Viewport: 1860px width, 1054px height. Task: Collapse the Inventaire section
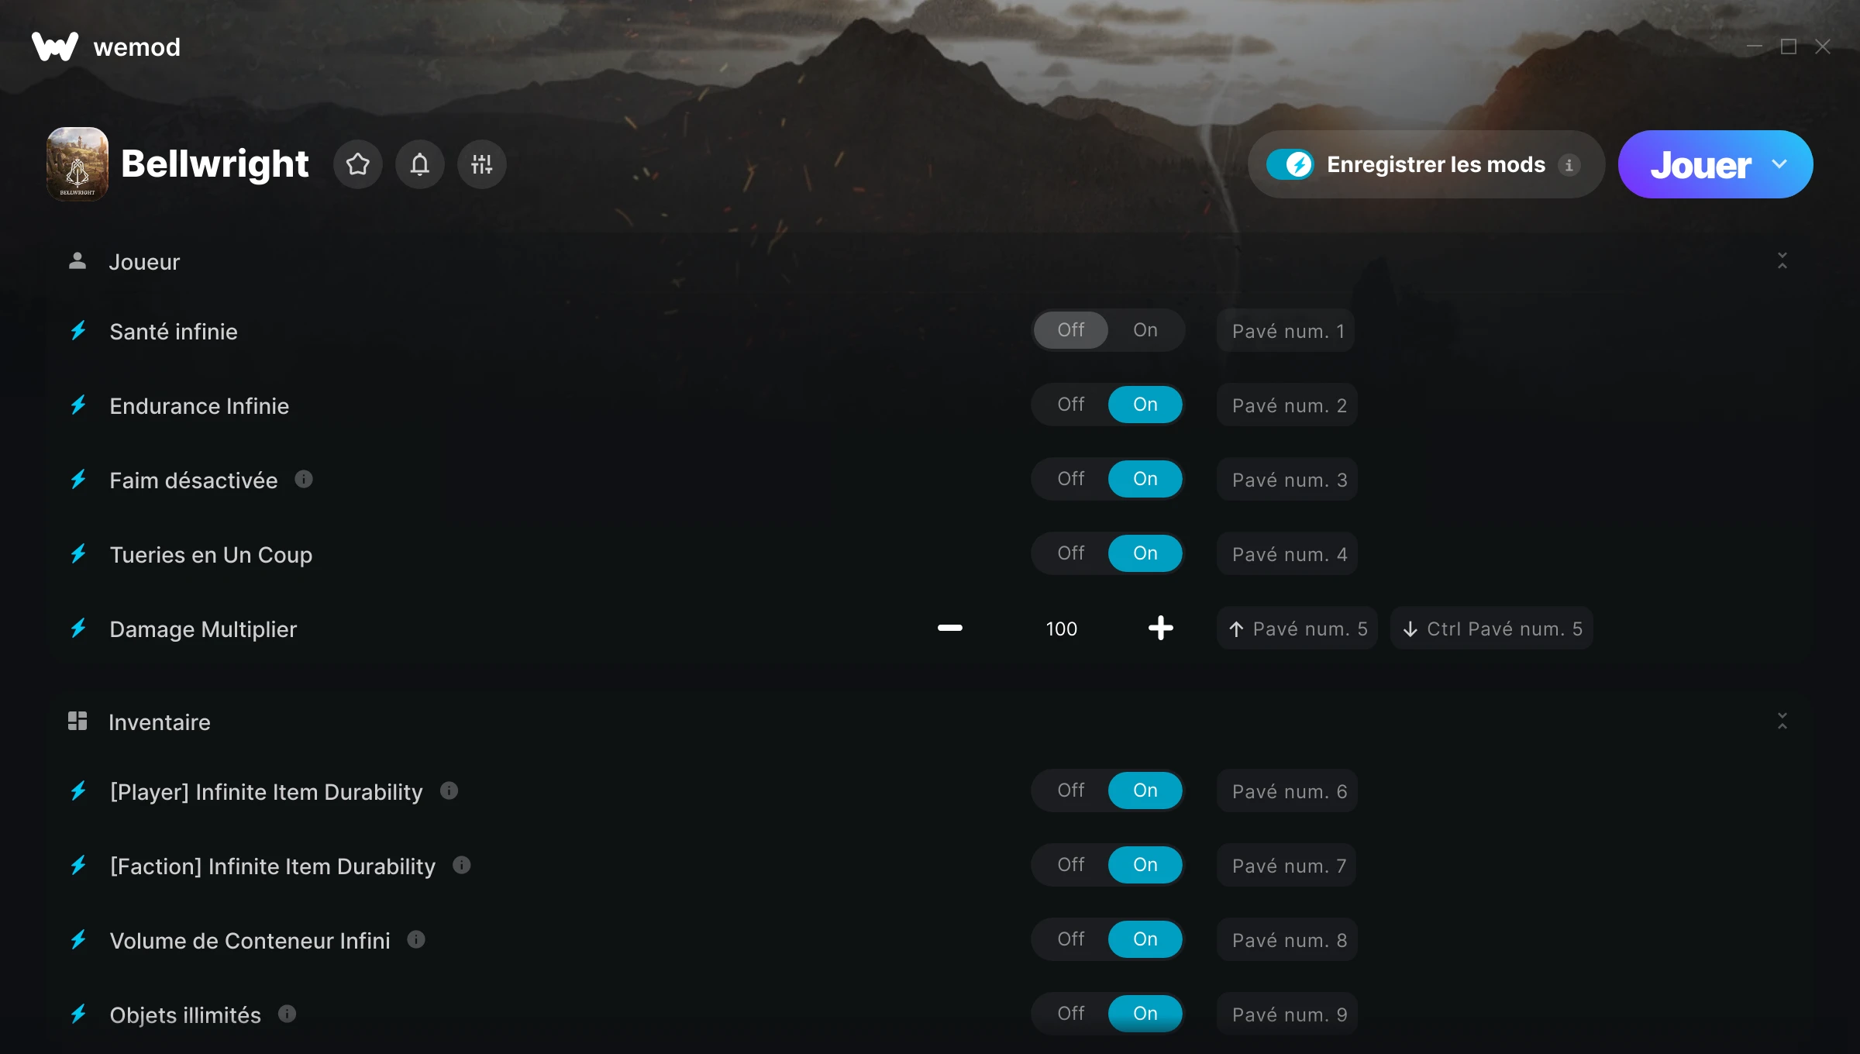point(1782,722)
